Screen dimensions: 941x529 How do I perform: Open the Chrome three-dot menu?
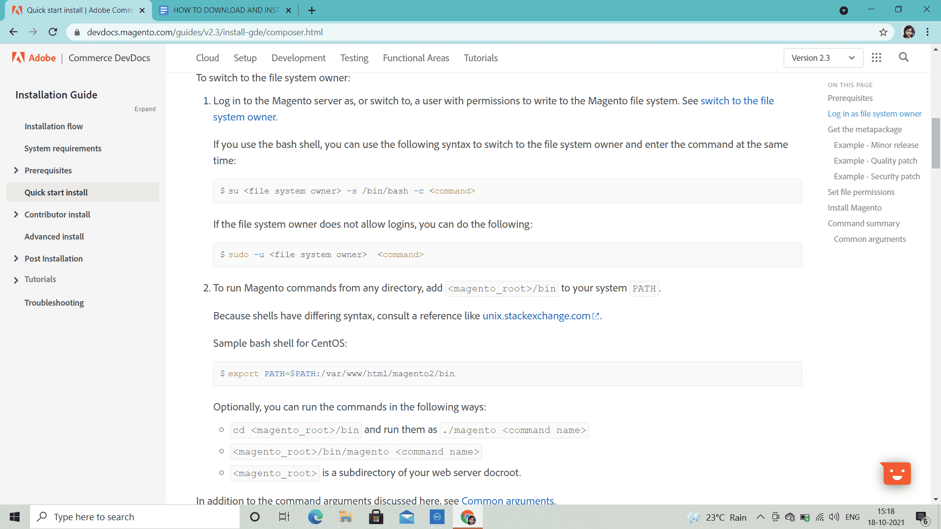point(927,32)
